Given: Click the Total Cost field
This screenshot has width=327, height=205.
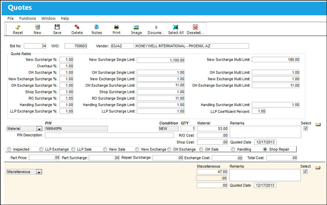Looking at the screenshot, I should (x=282, y=158).
